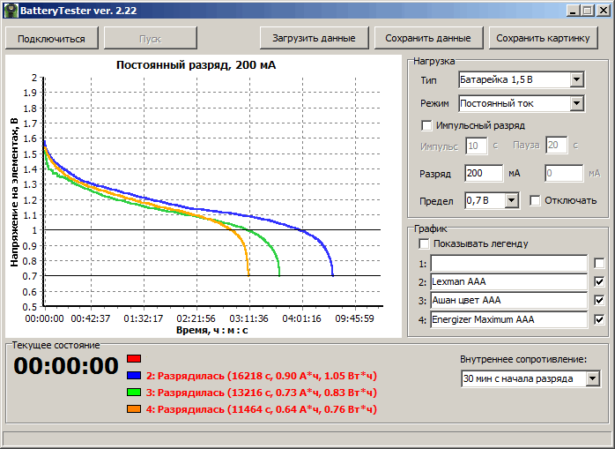
Task: Uncheck the Lexman AAA graph checkbox
Action: pyautogui.click(x=600, y=281)
